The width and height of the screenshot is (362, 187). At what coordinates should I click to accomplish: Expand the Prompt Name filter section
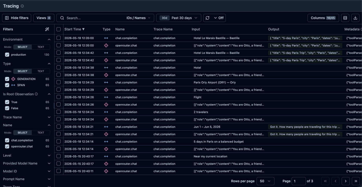[x=49, y=179]
